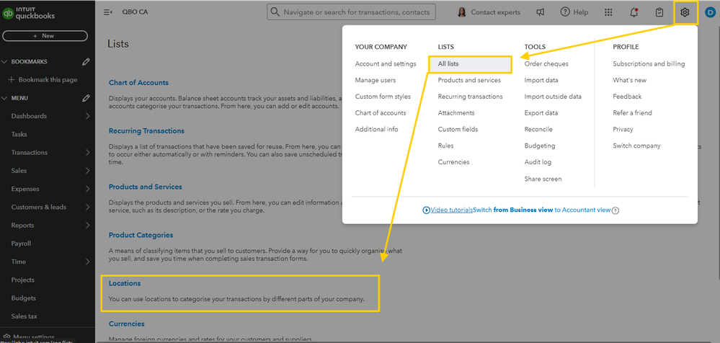Open the settings gear icon
The image size is (720, 343).
click(685, 12)
